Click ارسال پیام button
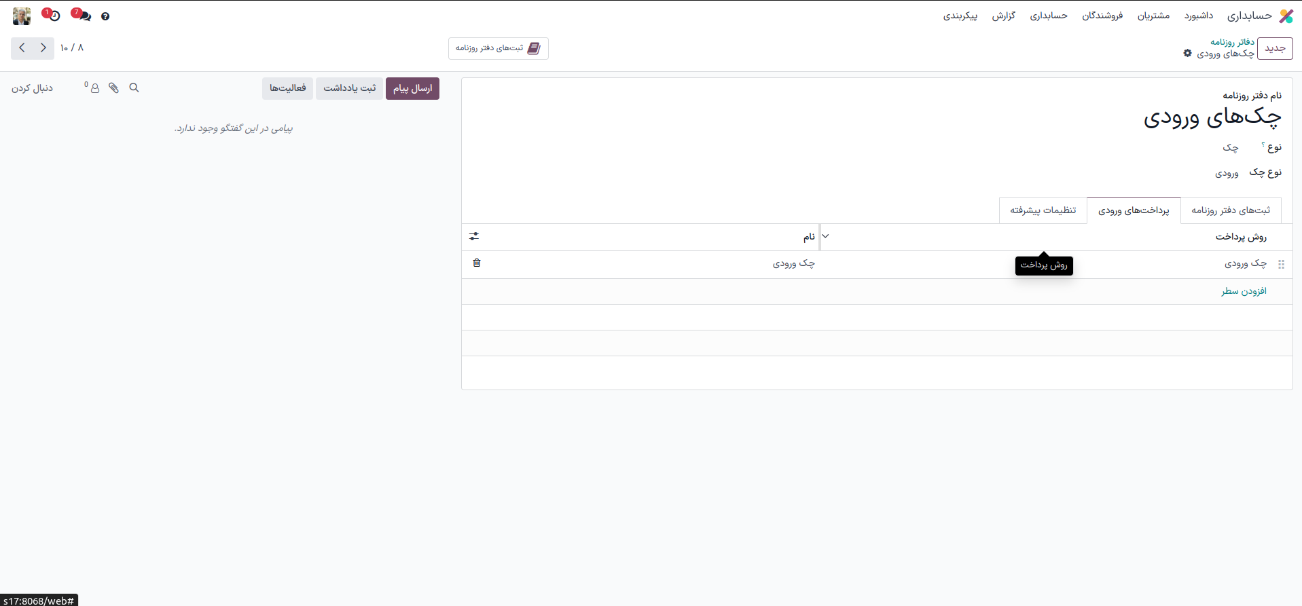 pos(412,88)
